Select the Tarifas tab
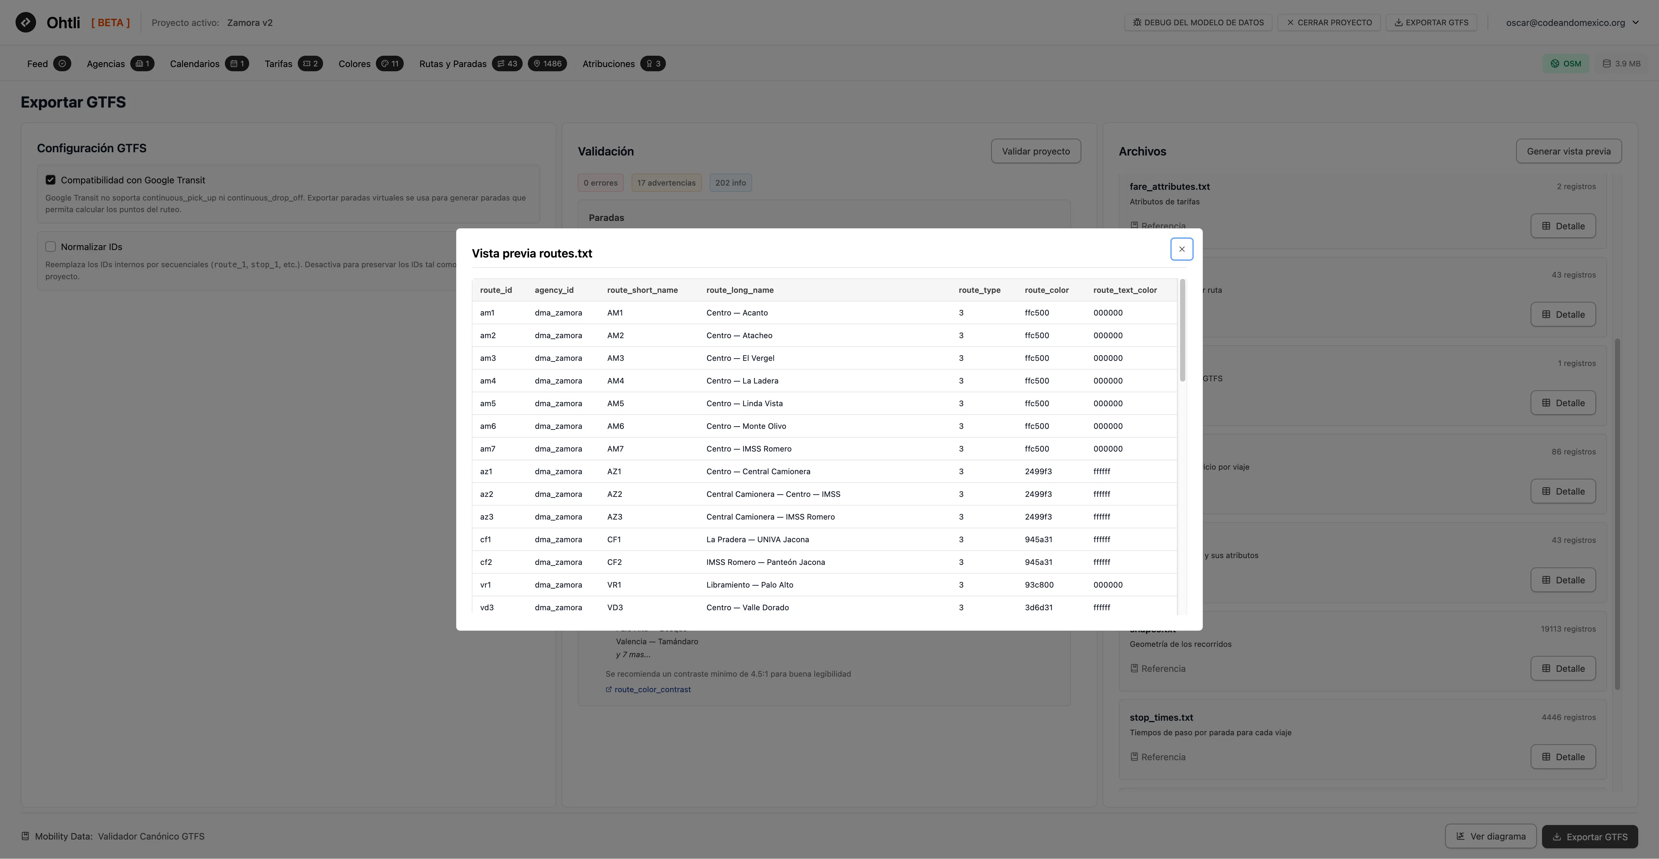 (293, 64)
